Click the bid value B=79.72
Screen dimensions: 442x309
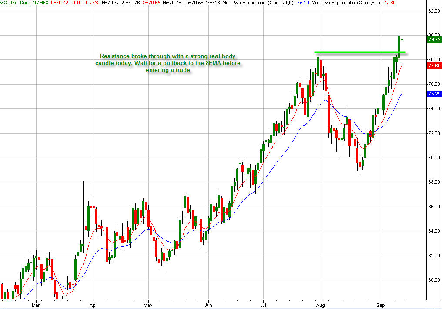(112, 3)
